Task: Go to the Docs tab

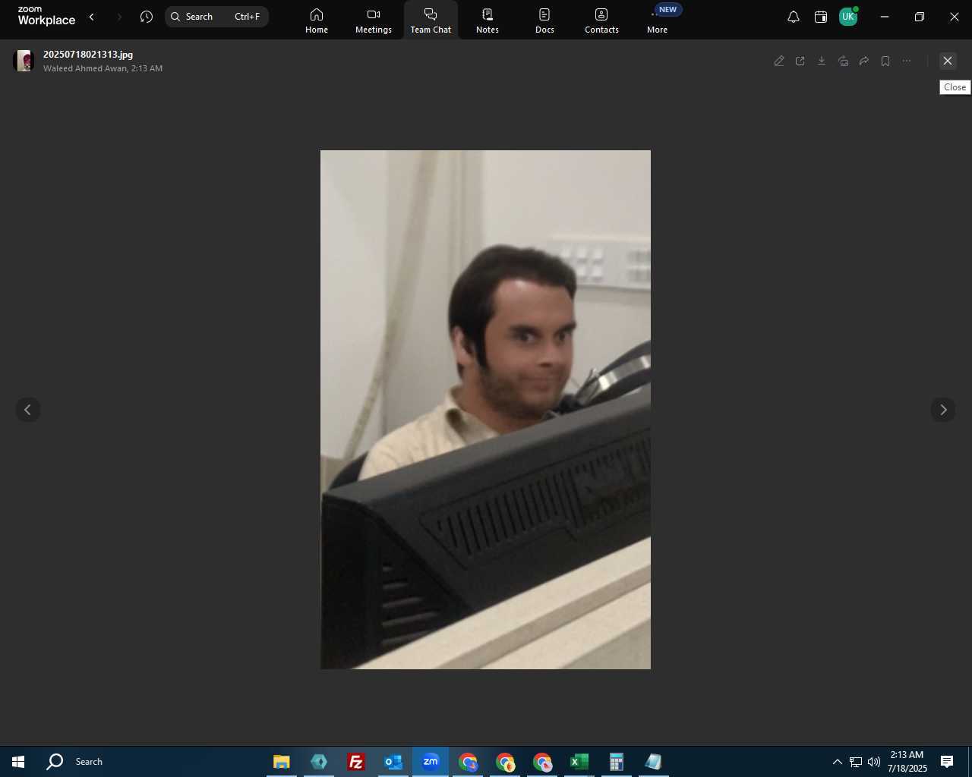Action: coord(544,20)
